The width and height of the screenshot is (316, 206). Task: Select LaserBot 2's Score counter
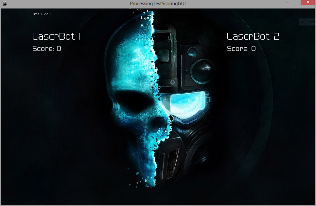(x=241, y=48)
